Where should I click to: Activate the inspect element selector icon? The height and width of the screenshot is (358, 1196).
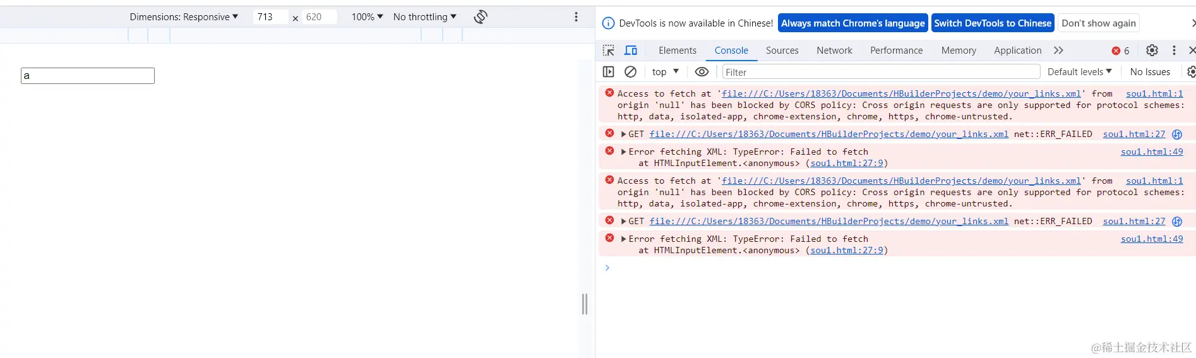[609, 51]
